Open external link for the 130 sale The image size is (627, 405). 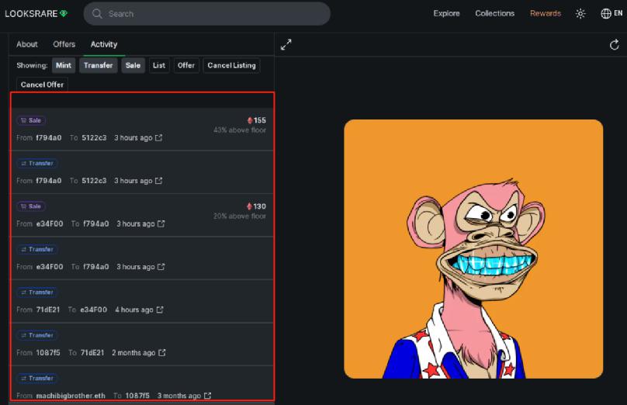[161, 223]
